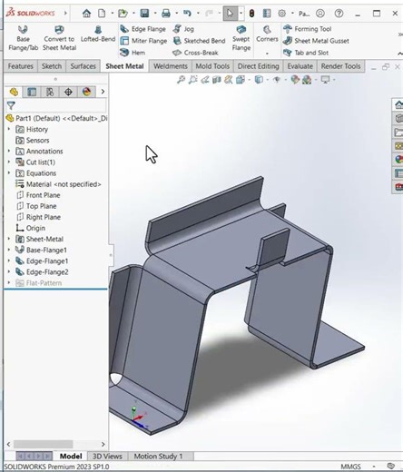Viewport: 403px width, 472px height.
Task: Select the Cross-Break tool
Action: (x=195, y=53)
